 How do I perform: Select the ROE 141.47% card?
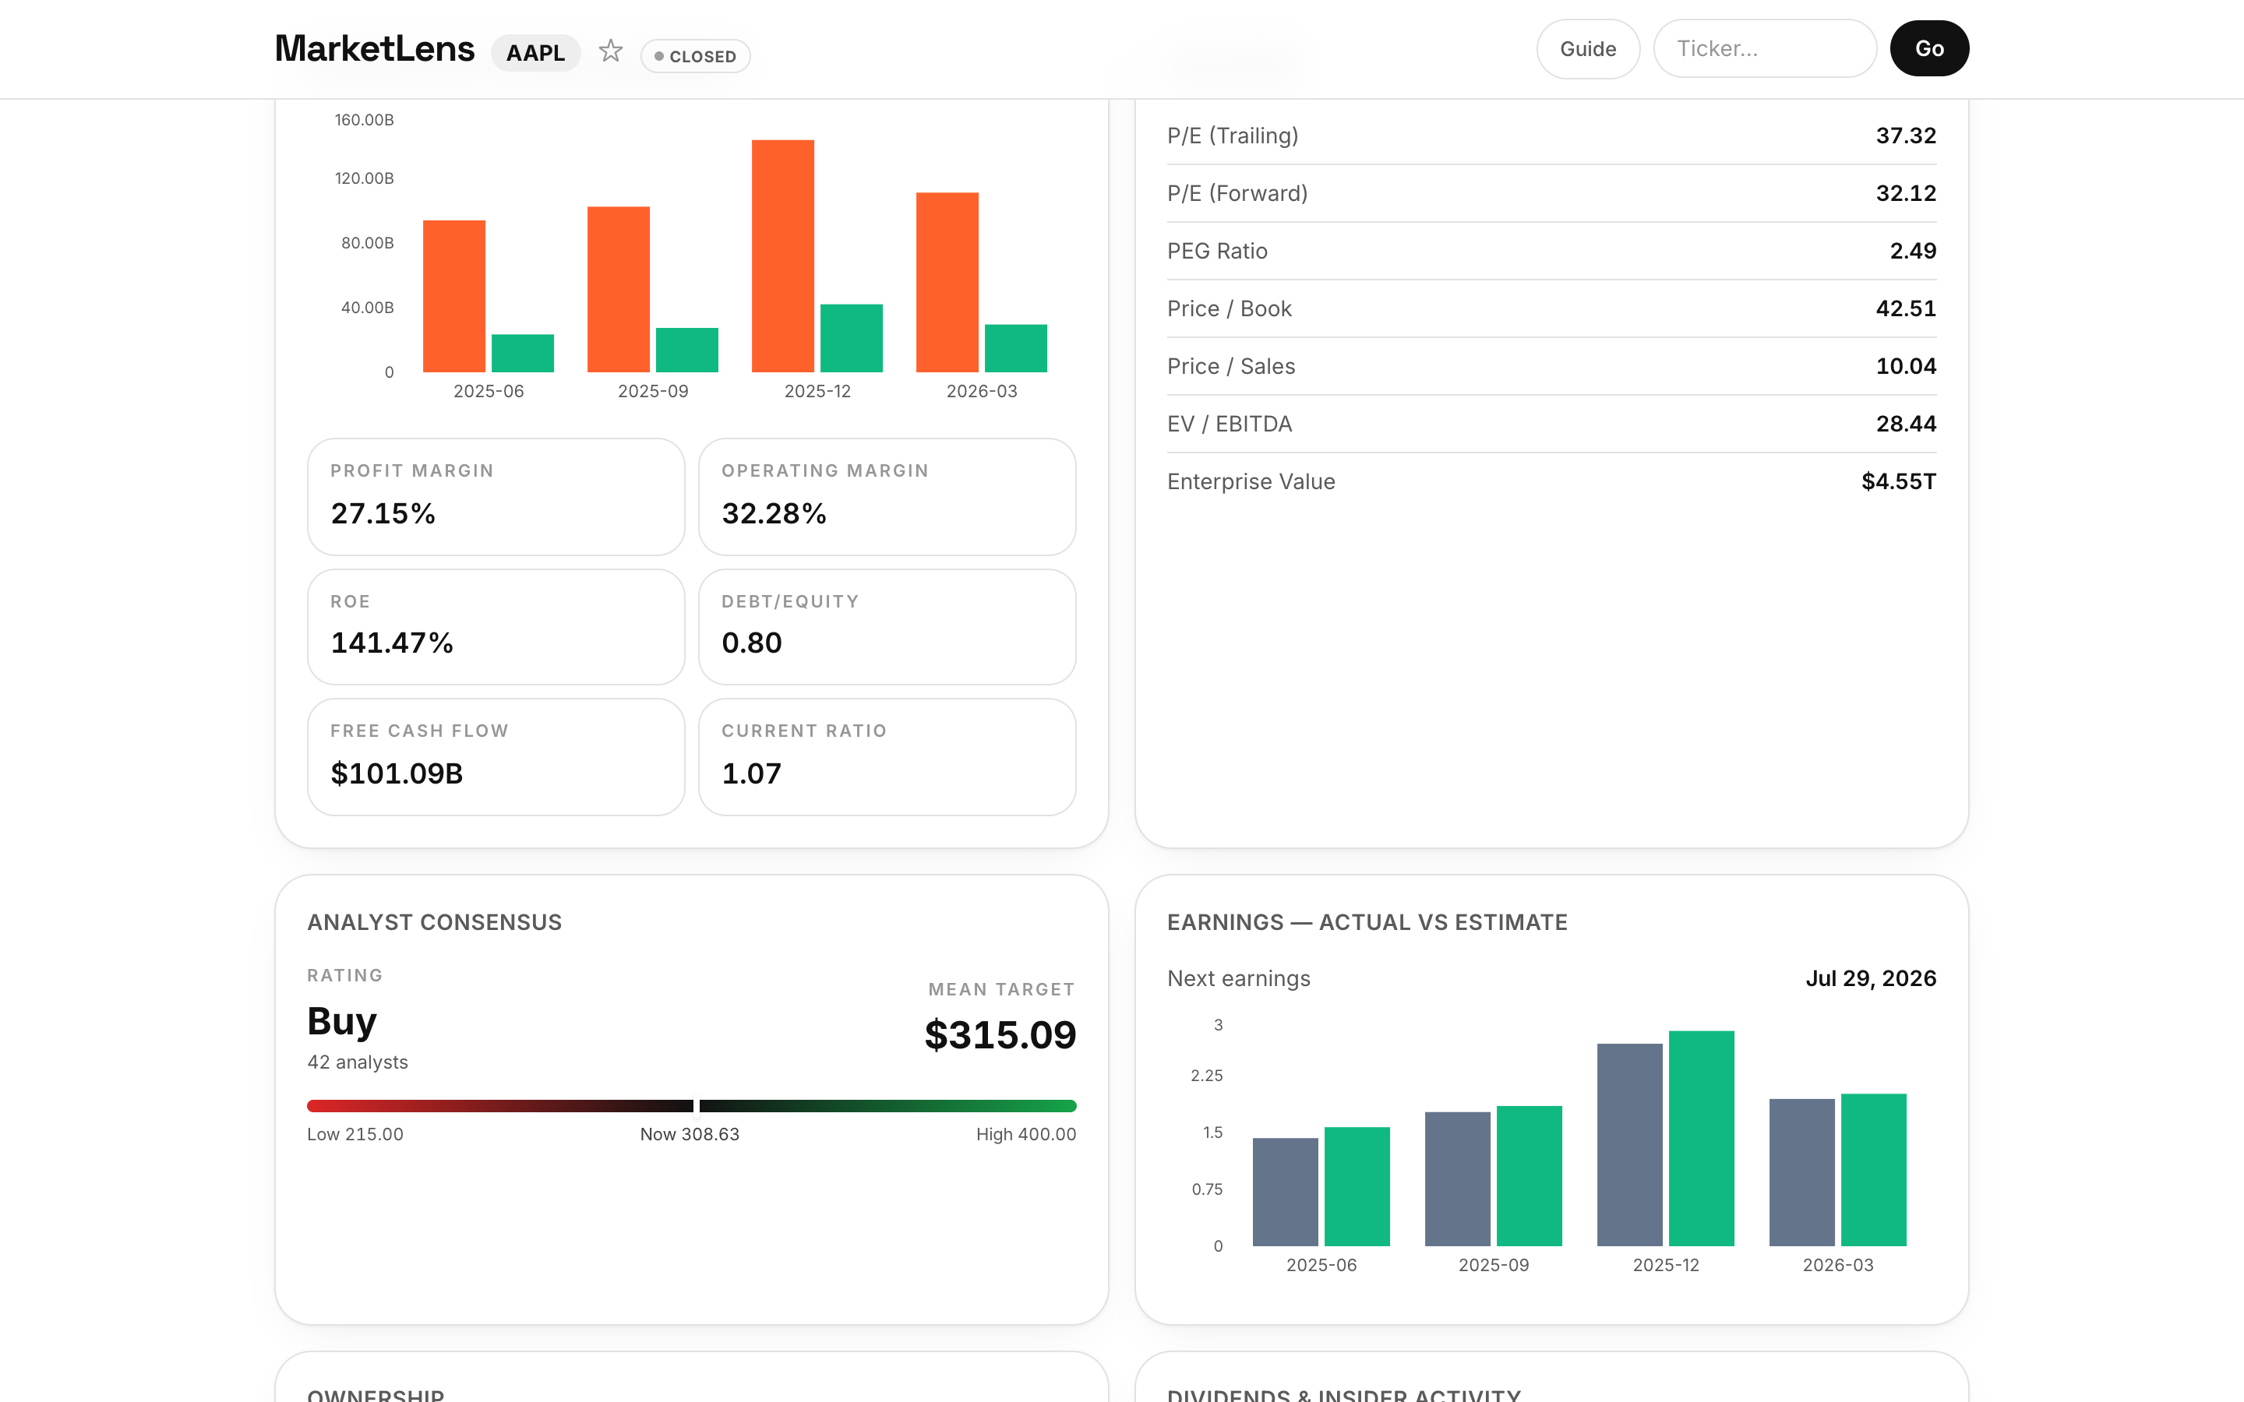pyautogui.click(x=496, y=627)
